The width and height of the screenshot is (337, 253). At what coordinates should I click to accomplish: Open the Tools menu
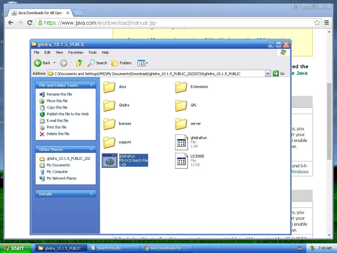coord(92,52)
